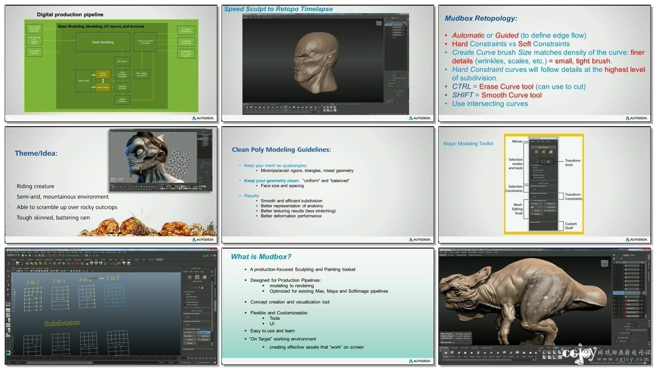
Task: Click the highlighted component selection icon in Maya toolkit
Action: coord(197,277)
